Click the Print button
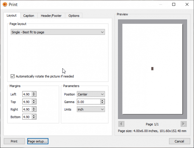This screenshot has height=148, width=194. pos(14,141)
